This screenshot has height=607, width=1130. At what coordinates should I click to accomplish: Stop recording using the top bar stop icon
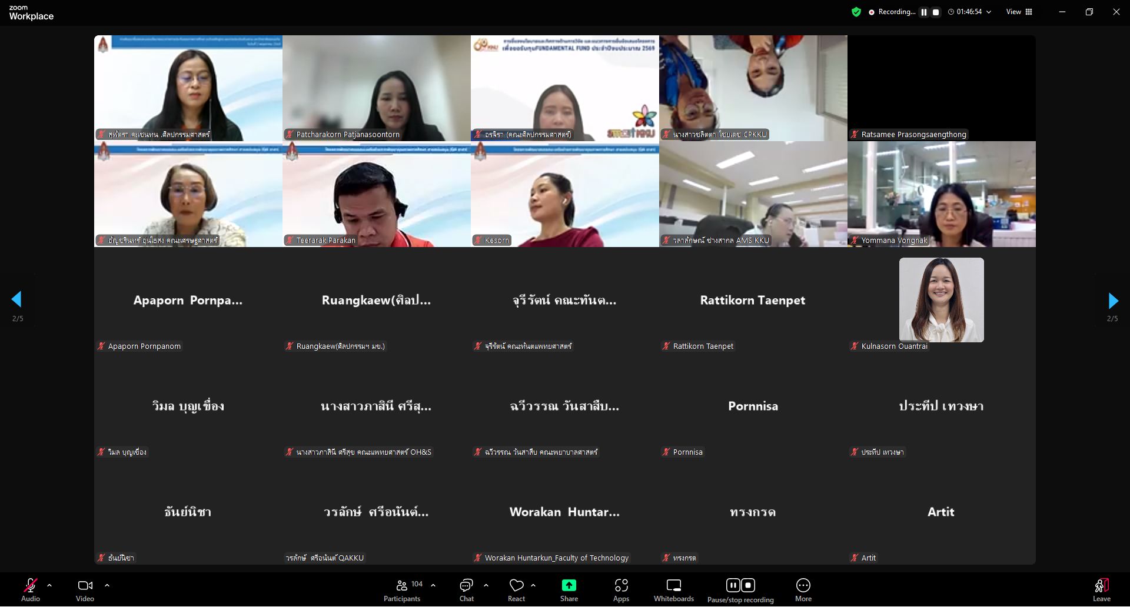click(935, 12)
